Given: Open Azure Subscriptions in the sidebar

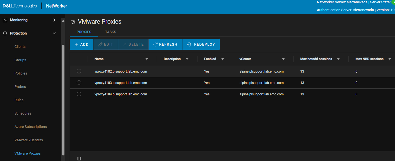Looking at the screenshot, I should coord(31,127).
